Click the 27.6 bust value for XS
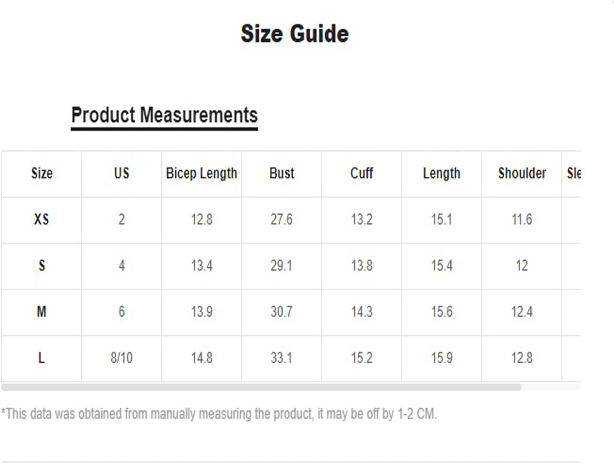This screenshot has width=614, height=464. point(282,220)
